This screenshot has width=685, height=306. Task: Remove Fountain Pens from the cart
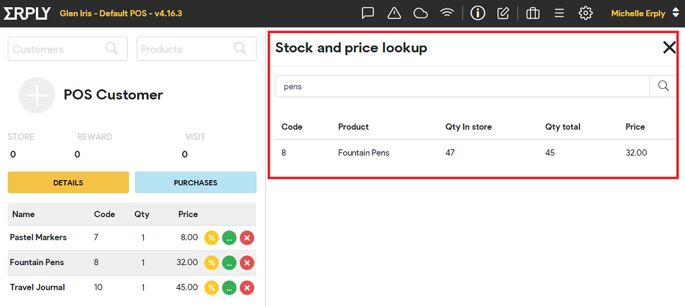pos(247,263)
